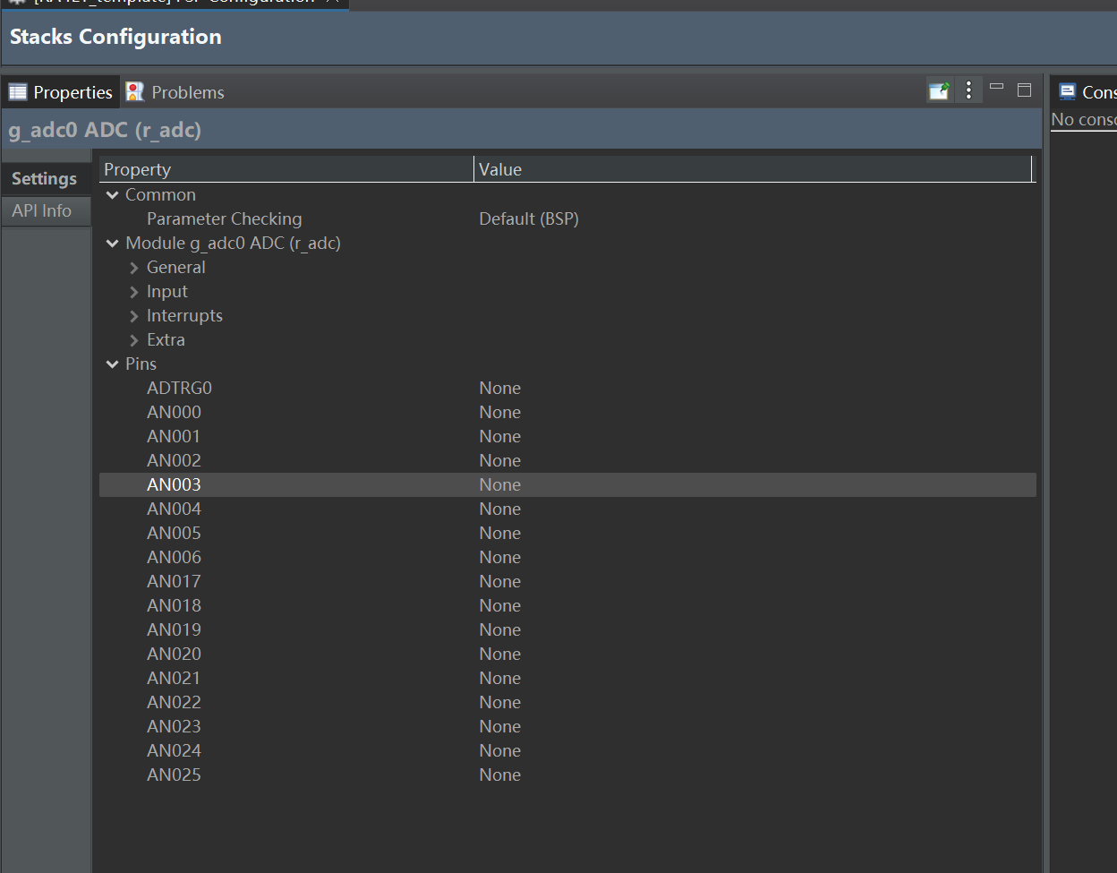The image size is (1117, 873).
Task: Click the Parameter Checking value Default (BSP)
Action: pyautogui.click(x=529, y=219)
